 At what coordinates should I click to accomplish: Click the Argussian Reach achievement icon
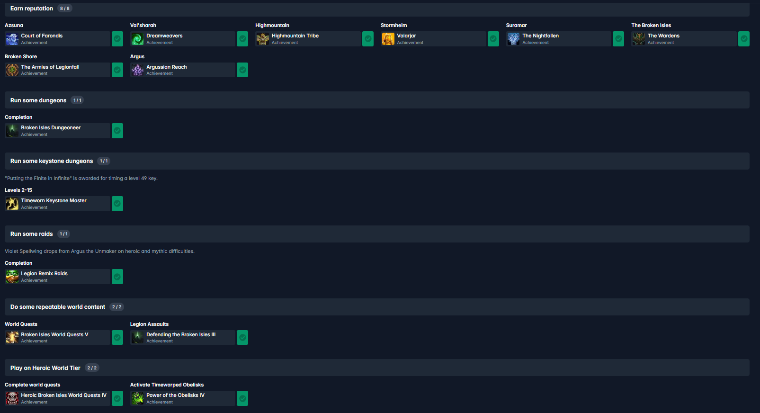tap(137, 70)
